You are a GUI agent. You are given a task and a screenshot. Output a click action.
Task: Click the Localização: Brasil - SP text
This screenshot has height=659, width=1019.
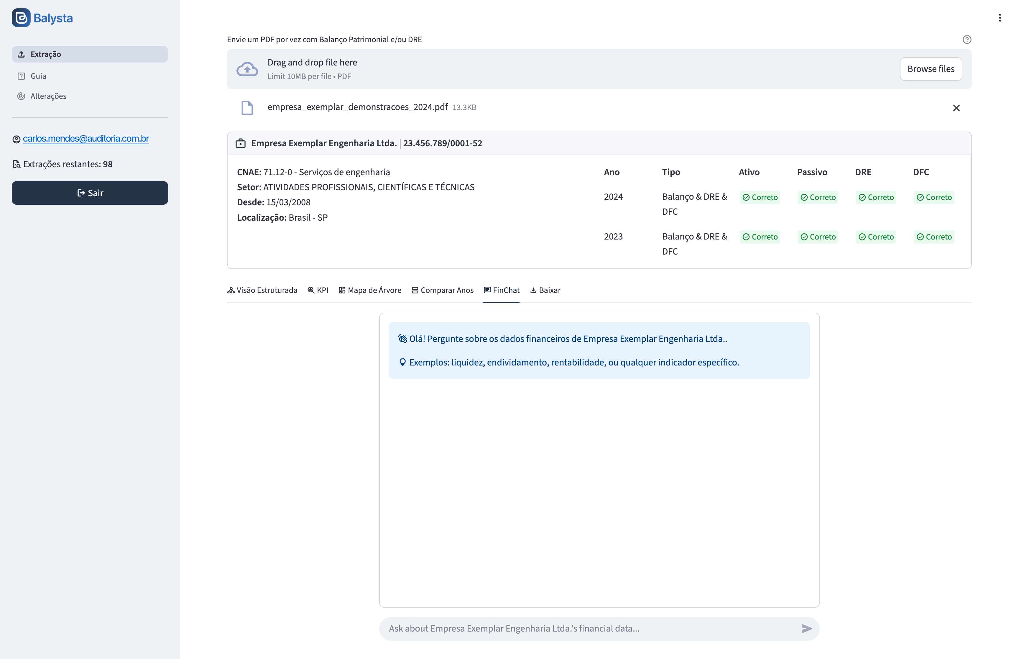(x=282, y=217)
